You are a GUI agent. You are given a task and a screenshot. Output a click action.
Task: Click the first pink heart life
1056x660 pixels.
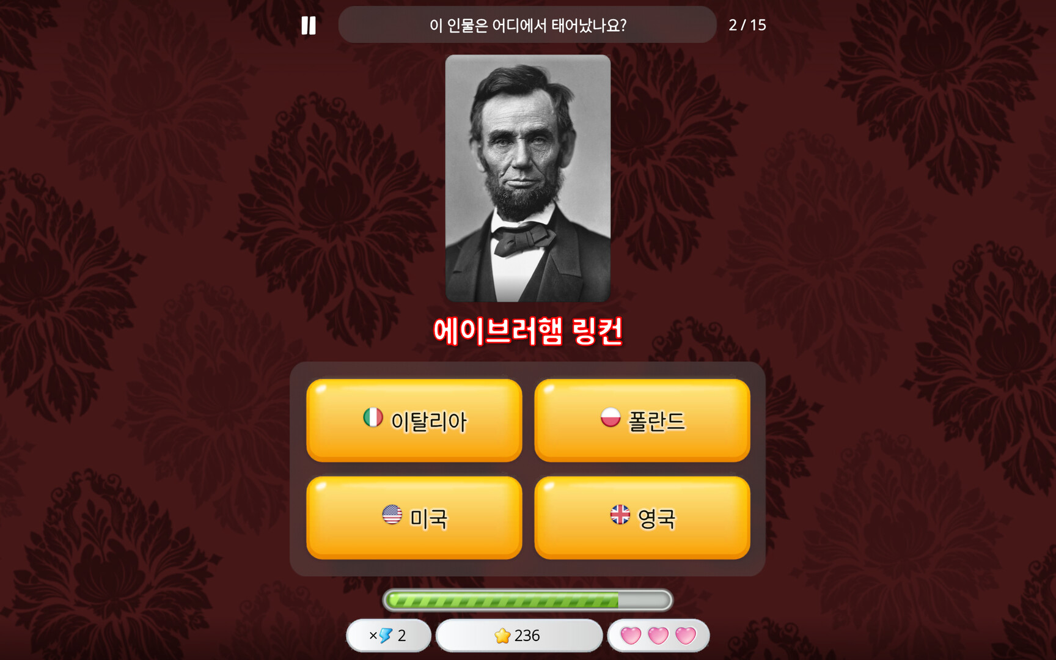point(631,636)
